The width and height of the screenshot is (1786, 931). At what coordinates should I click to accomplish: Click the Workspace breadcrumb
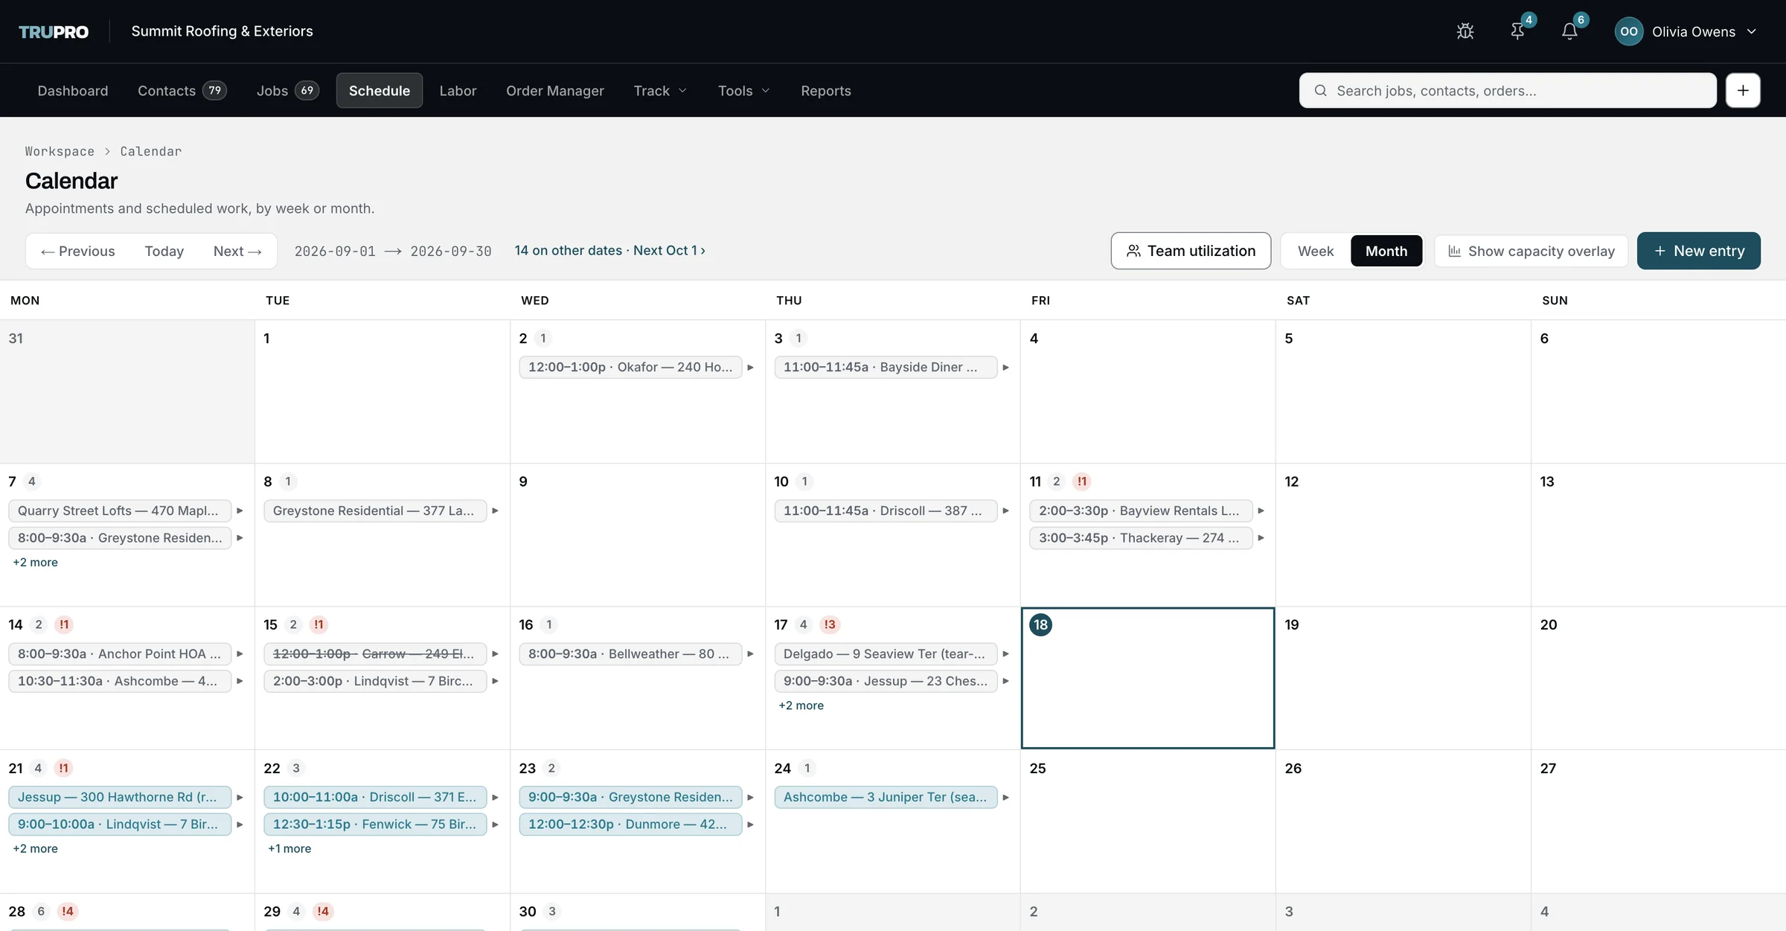[x=60, y=151]
